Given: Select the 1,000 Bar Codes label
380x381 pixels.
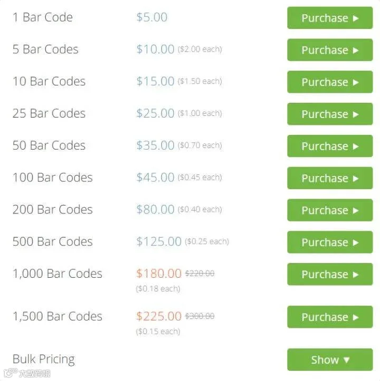Looking at the screenshot, I should (x=58, y=273).
